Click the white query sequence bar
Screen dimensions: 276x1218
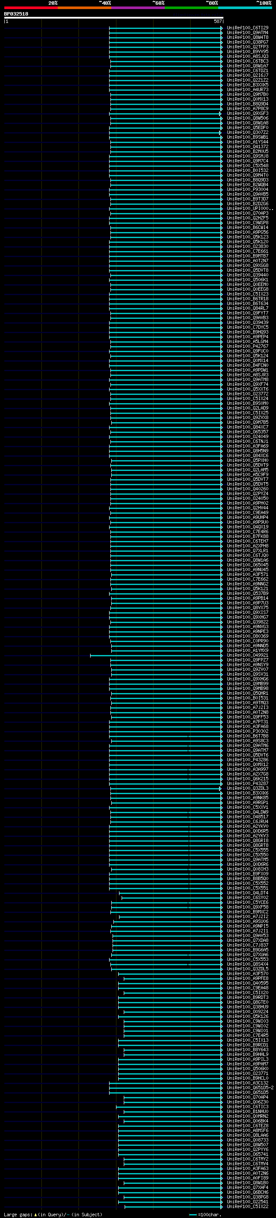pos(114,18)
